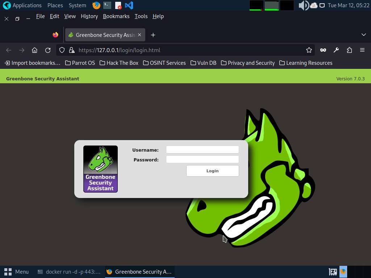Screen dimensions: 371x278
Task: Click the Firefox reload page icon
Action: pyautogui.click(x=48, y=50)
